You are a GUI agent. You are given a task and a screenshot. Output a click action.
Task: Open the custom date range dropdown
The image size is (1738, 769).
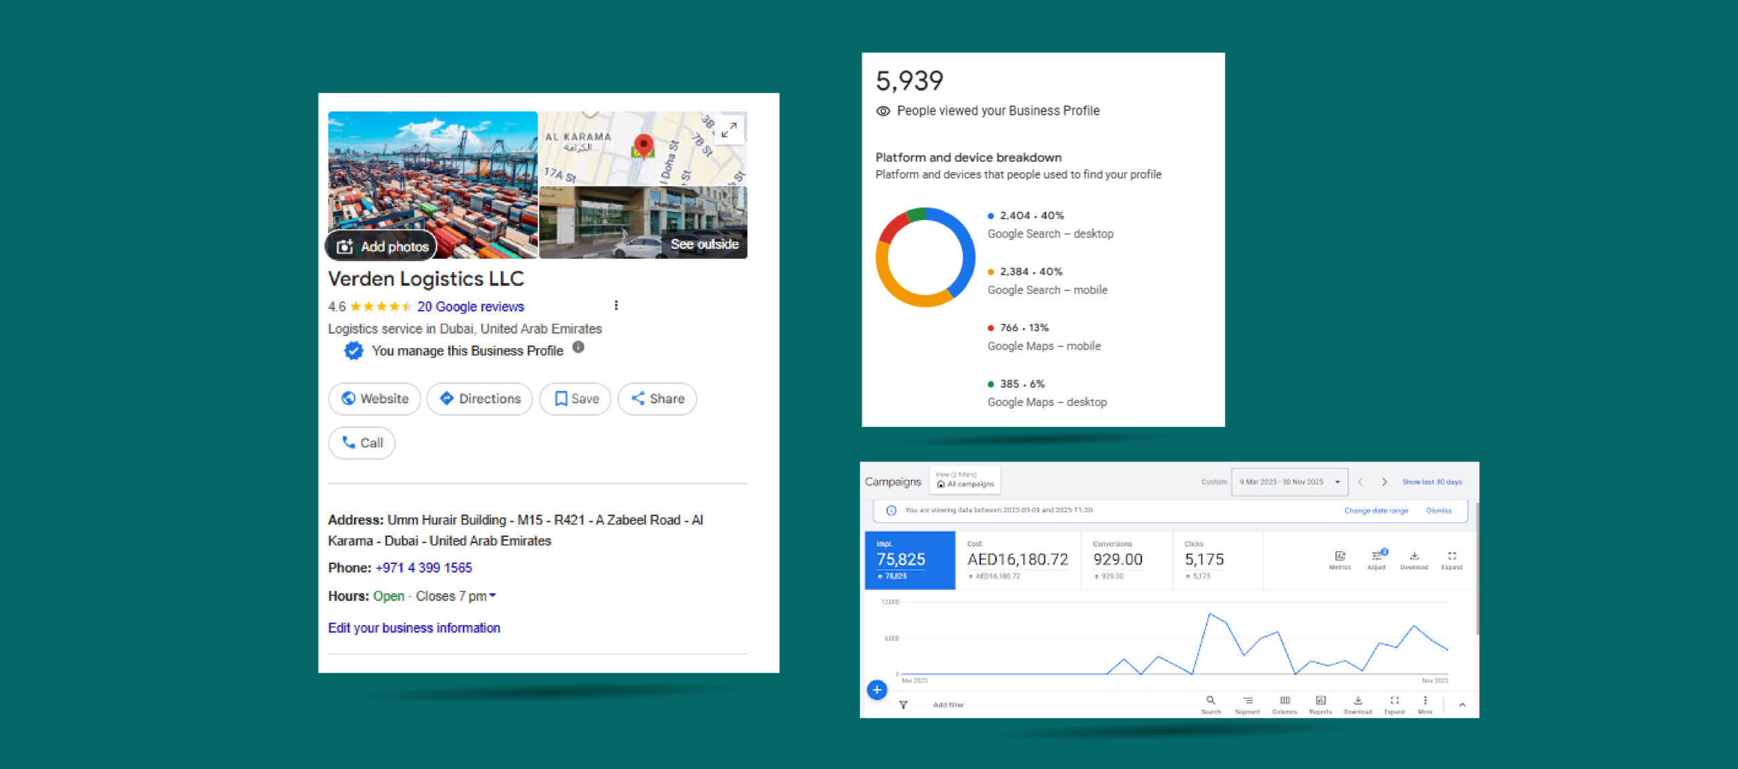coord(1289,482)
